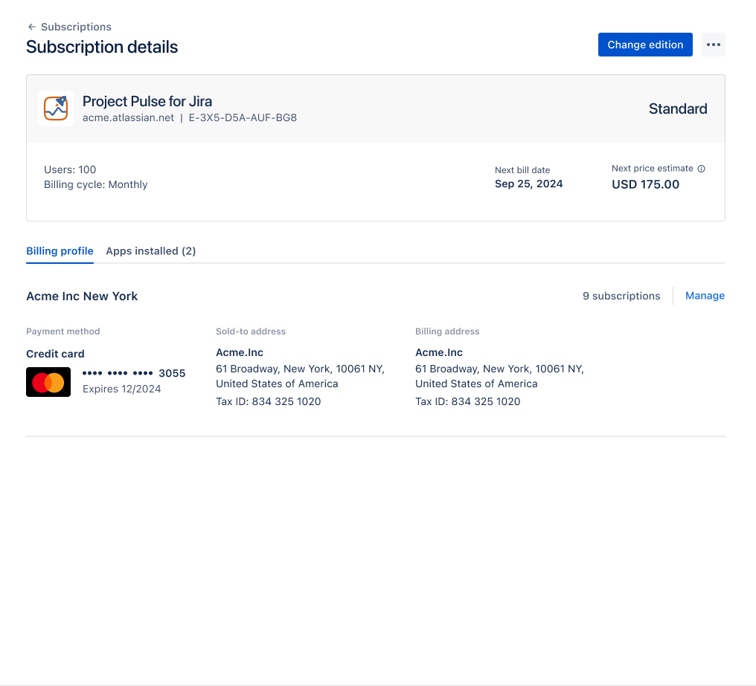The width and height of the screenshot is (756, 686).
Task: Click the USD 175.00 price
Action: point(645,184)
